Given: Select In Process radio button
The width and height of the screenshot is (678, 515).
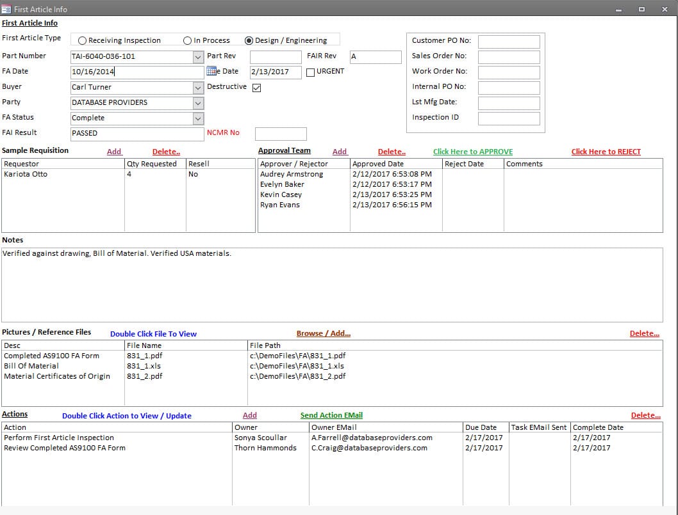Looking at the screenshot, I should pos(187,40).
